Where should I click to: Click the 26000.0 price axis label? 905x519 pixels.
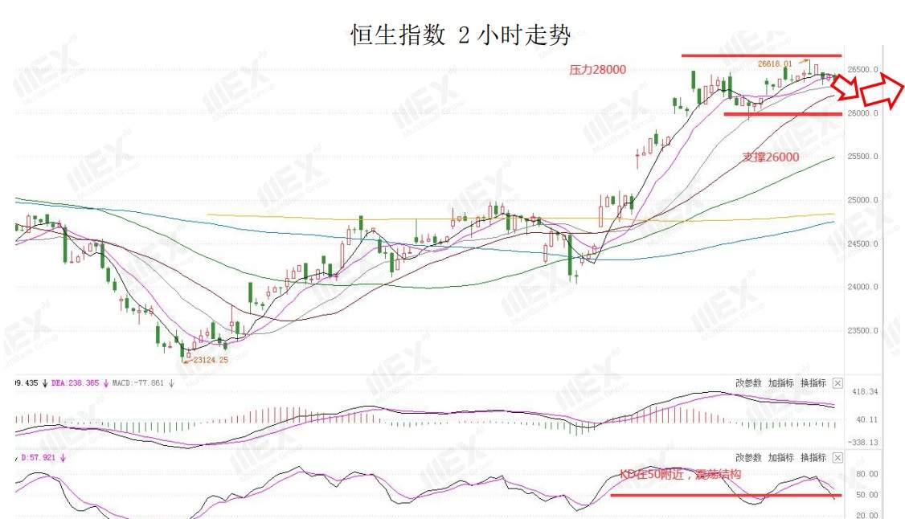click(x=863, y=113)
